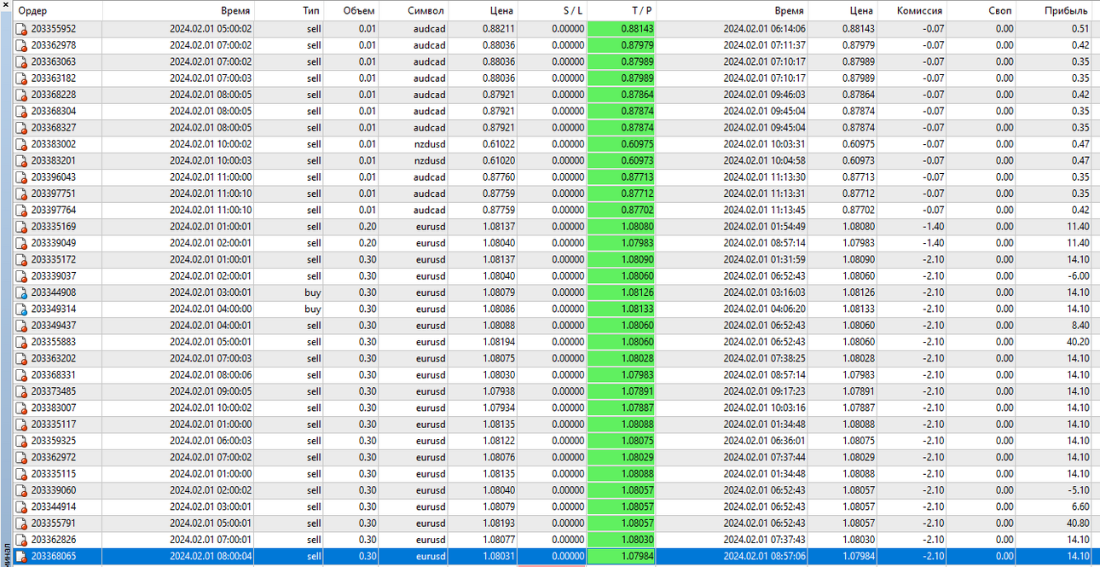Sort by the Ордер column header

[x=57, y=11]
